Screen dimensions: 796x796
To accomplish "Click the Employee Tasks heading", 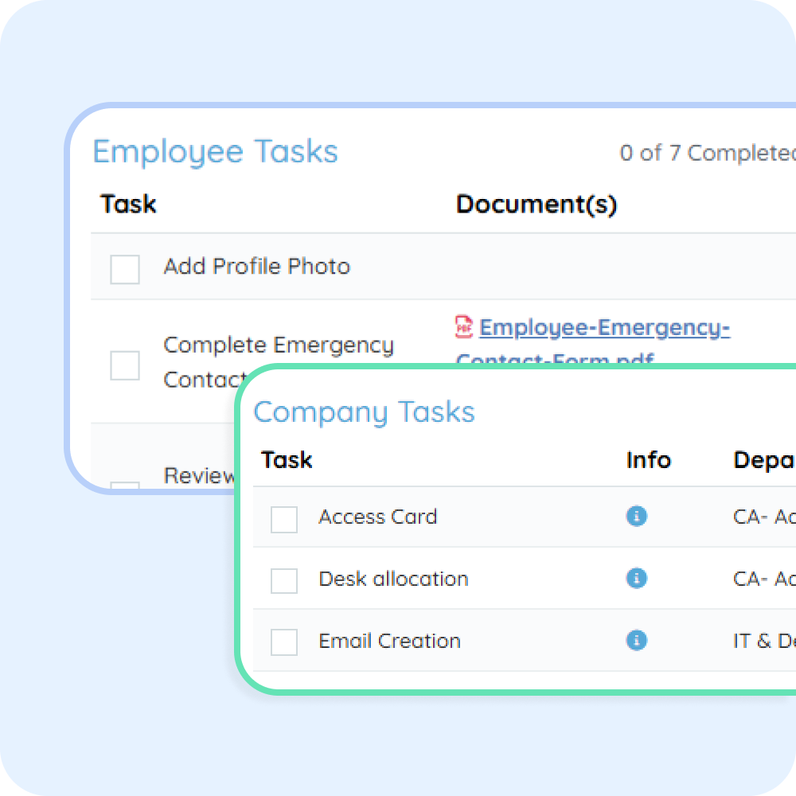I will click(215, 152).
